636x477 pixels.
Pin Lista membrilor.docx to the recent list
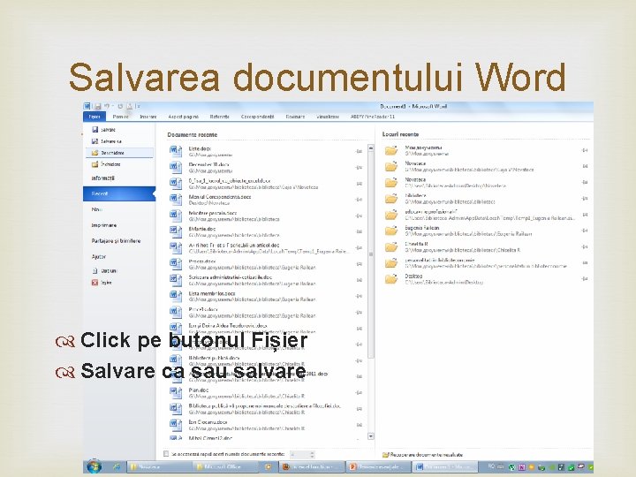click(x=359, y=296)
